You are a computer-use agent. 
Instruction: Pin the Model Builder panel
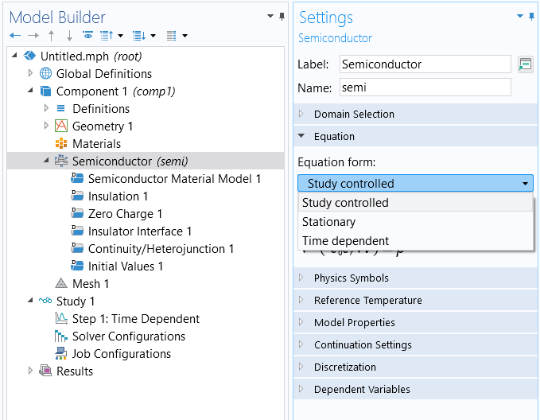pyautogui.click(x=282, y=16)
